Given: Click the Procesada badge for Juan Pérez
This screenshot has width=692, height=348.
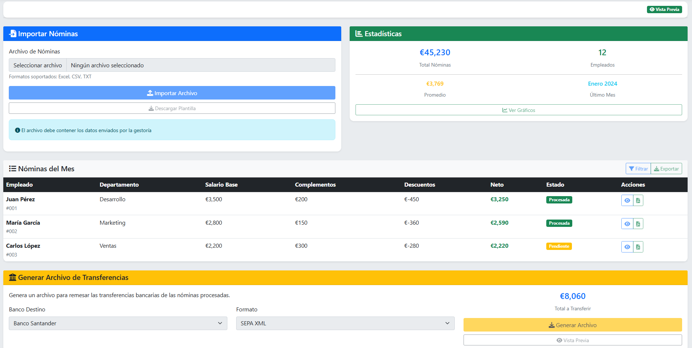Looking at the screenshot, I should point(559,200).
